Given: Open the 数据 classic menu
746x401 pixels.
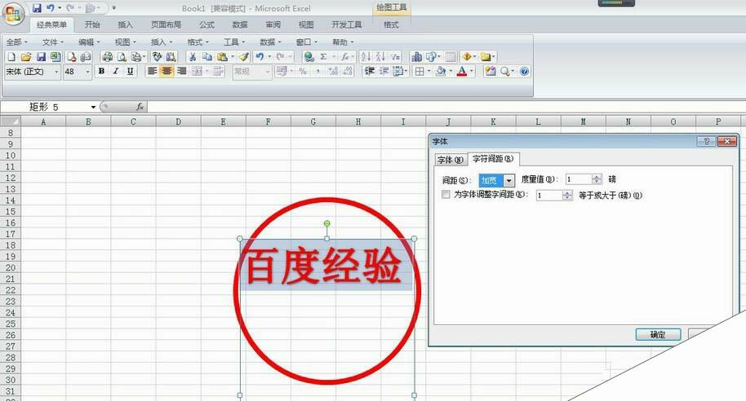Looking at the screenshot, I should [x=270, y=42].
